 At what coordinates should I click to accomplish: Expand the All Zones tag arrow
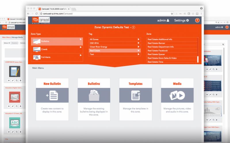(139, 39)
